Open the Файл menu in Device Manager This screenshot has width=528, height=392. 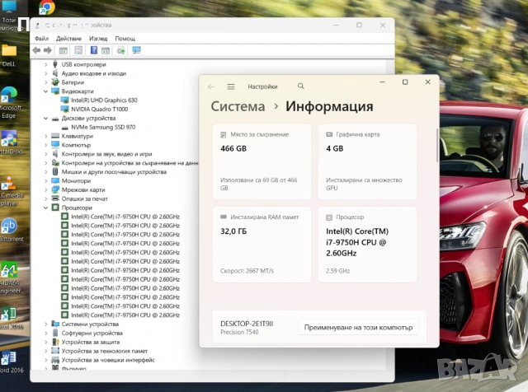[42, 39]
